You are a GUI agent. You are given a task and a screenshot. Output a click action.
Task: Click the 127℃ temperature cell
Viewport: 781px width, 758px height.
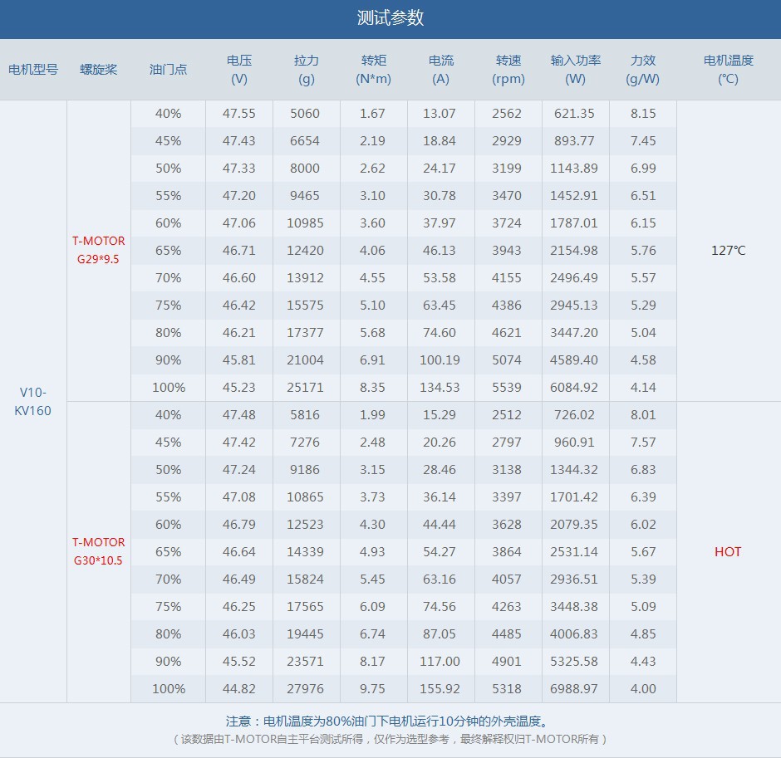pos(728,251)
